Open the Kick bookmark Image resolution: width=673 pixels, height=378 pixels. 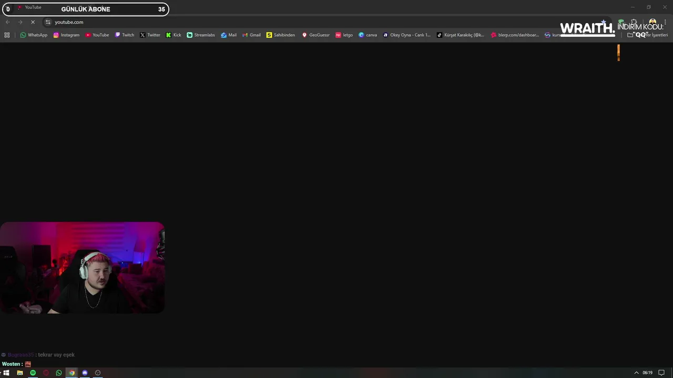174,35
